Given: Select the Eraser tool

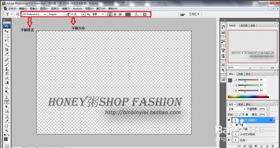Looking at the screenshot, I should [x=7, y=78].
